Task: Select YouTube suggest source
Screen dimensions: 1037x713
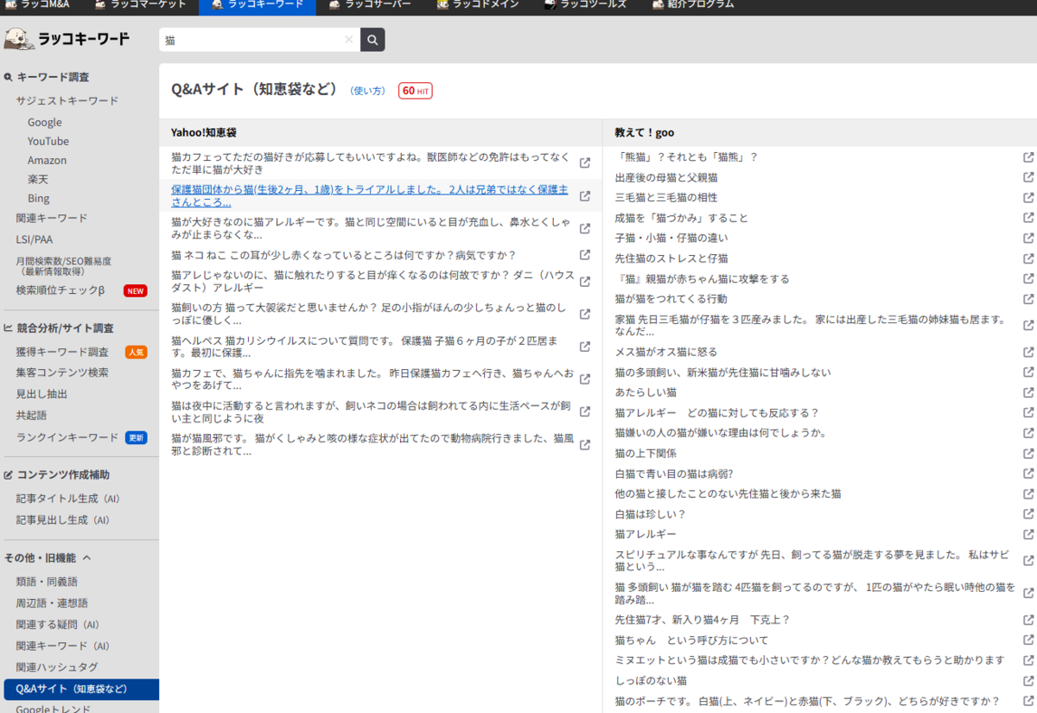Action: 48,142
